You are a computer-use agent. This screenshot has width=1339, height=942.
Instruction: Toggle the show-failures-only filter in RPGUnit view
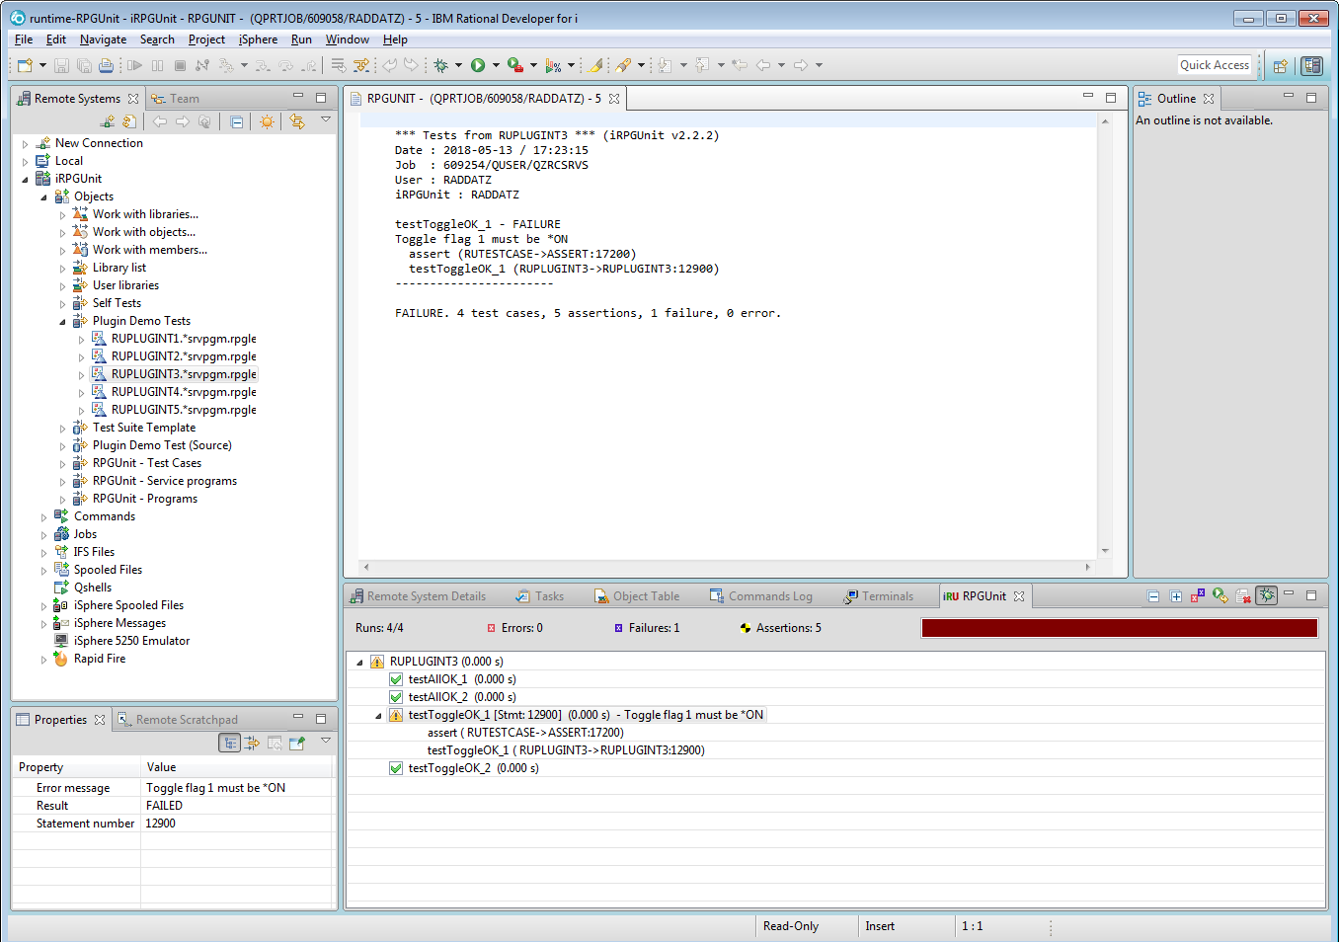[1197, 595]
